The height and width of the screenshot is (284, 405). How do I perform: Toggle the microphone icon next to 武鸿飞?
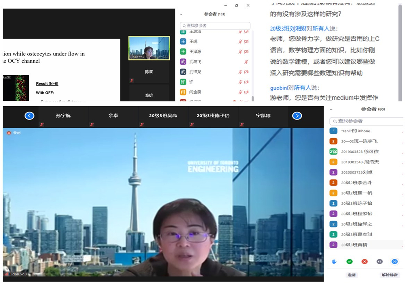pyautogui.click(x=246, y=62)
